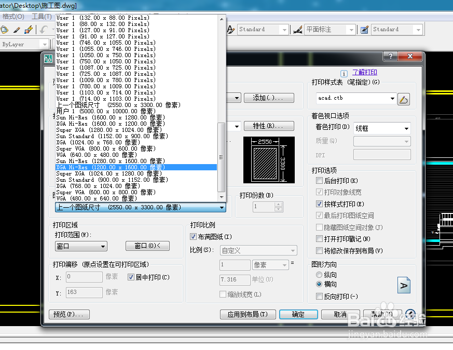
Task: Enable 打开打印戳记 checkbox
Action: (319, 239)
